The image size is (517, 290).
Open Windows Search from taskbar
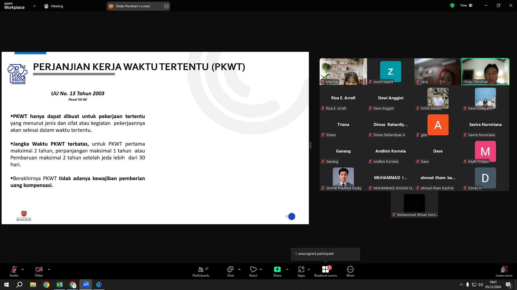point(19,285)
